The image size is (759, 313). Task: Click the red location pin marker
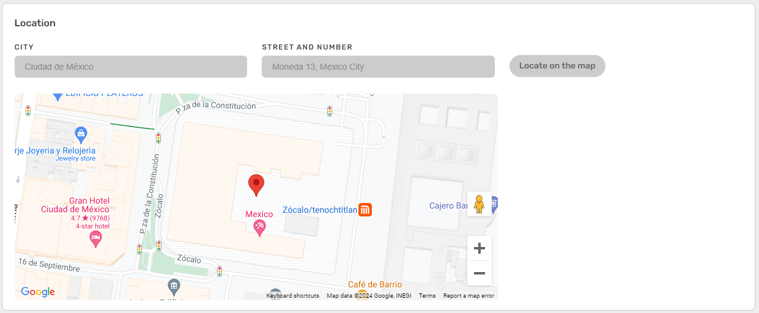coord(256,184)
